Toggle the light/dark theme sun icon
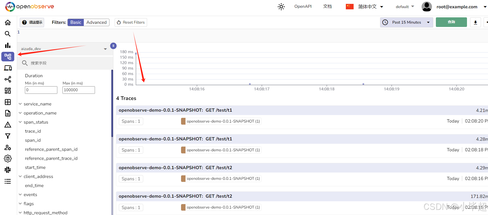Viewport: 488px width, 215px height. tap(281, 7)
